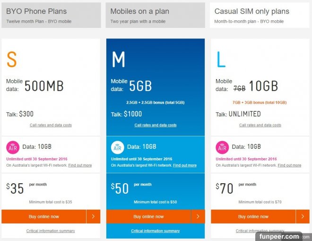
Task: Open Critical information summary under M plan
Action: click(156, 231)
